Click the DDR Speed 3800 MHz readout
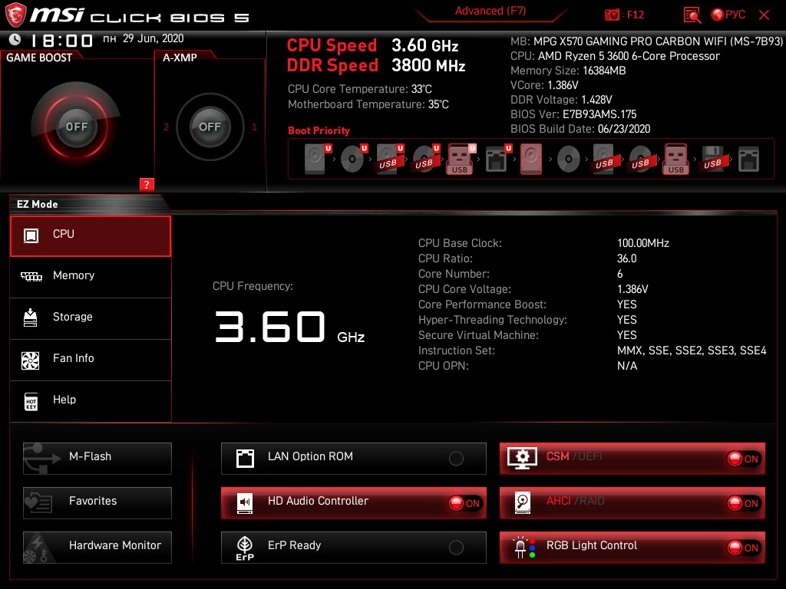Viewport: 786px width, 589px height. coord(376,66)
